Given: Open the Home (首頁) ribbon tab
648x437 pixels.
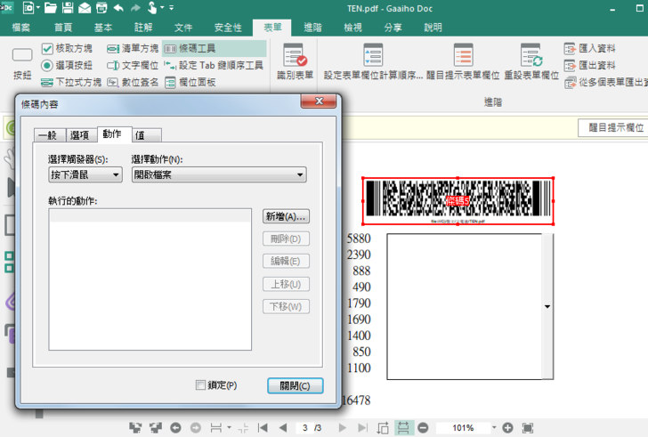Looking at the screenshot, I should 63,28.
